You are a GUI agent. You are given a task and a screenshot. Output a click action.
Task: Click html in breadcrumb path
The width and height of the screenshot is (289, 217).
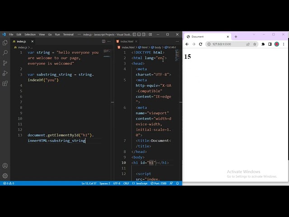143,47
